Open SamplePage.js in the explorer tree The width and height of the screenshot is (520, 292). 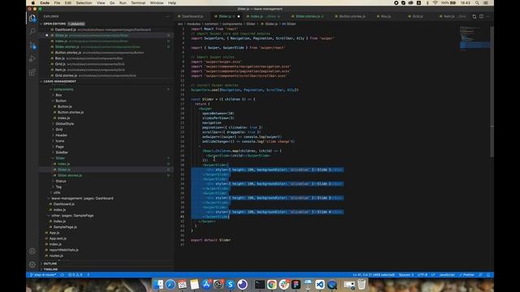(65, 227)
